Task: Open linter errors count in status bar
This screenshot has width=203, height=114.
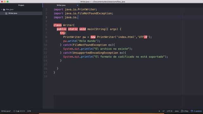Action: (x=15, y=111)
